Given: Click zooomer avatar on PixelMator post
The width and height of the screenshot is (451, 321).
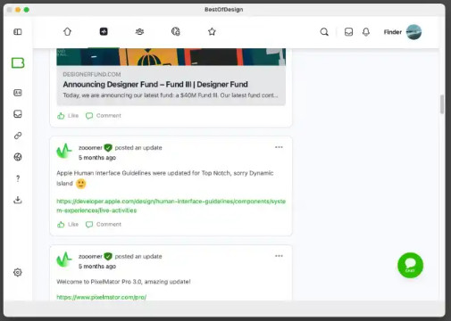Looking at the screenshot, I should [x=64, y=259].
